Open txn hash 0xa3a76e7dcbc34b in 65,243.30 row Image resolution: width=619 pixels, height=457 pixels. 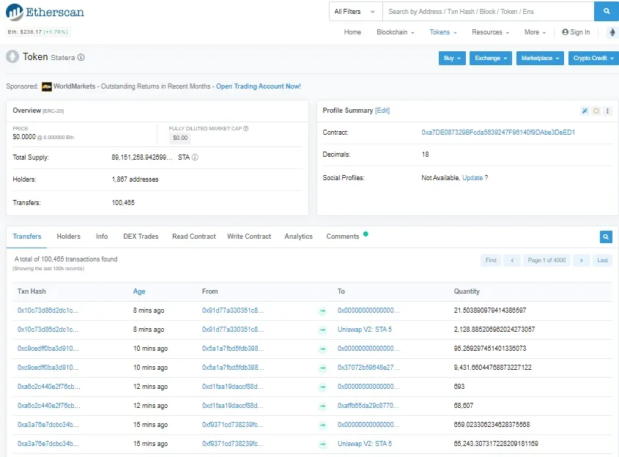click(x=48, y=444)
